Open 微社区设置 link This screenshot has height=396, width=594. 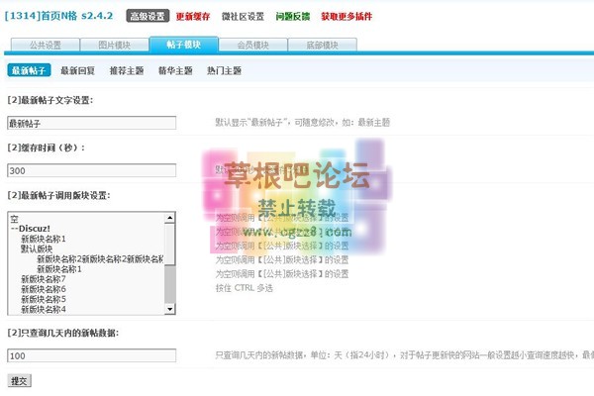243,16
